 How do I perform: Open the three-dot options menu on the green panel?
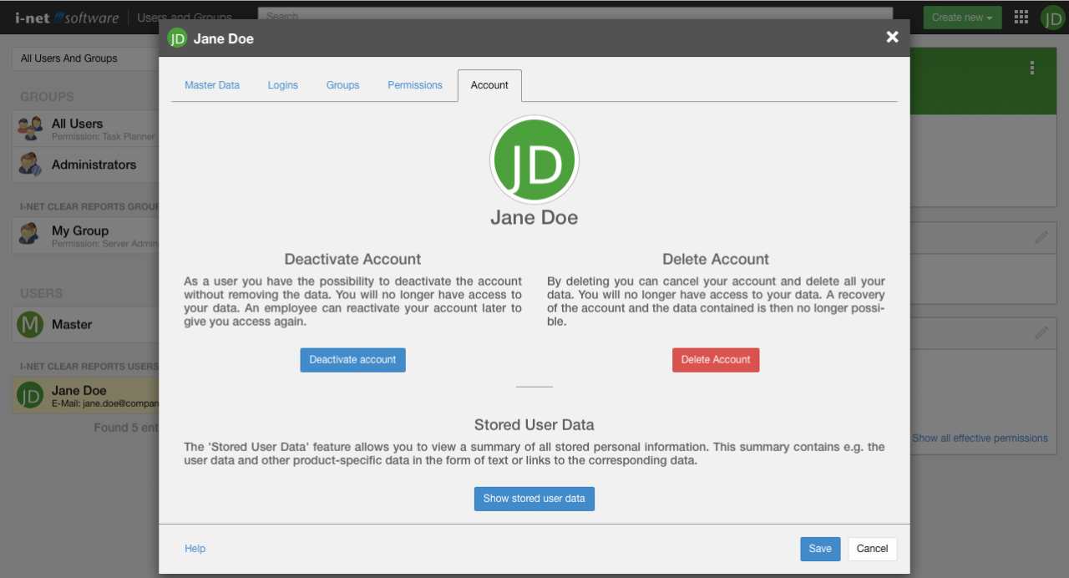(x=1031, y=68)
